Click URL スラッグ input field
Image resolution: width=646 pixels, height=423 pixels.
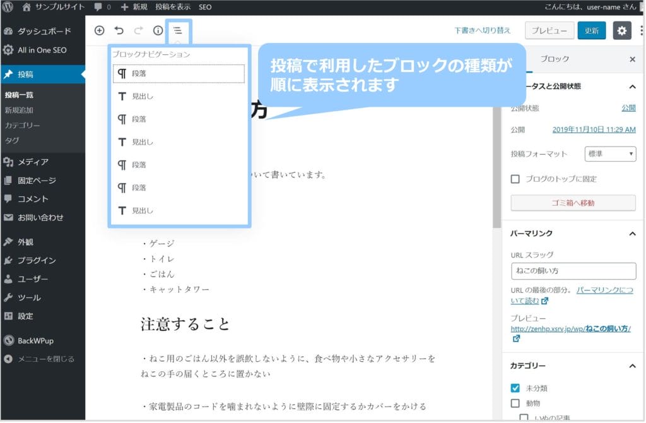pyautogui.click(x=573, y=271)
